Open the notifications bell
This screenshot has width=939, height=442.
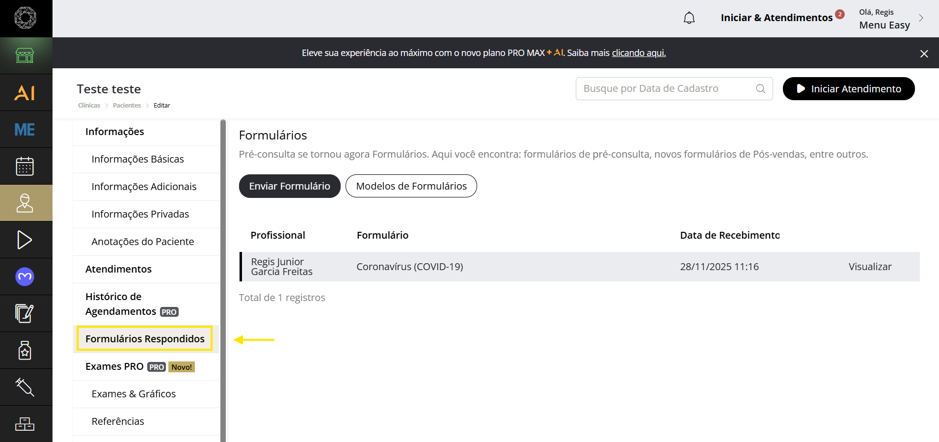coord(689,18)
